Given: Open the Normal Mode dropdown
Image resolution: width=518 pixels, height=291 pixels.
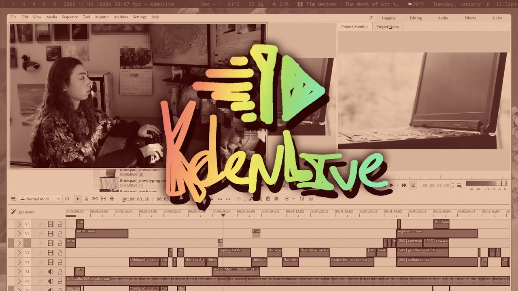Looking at the screenshot, I should [40, 199].
